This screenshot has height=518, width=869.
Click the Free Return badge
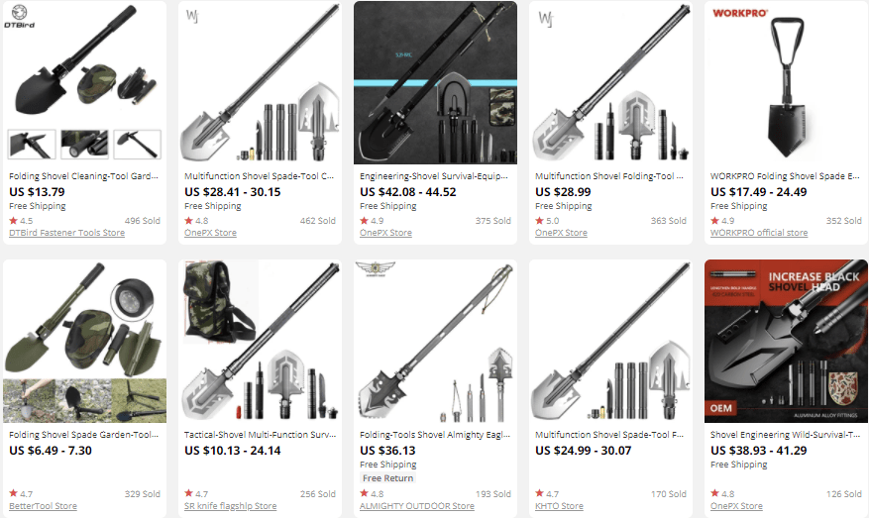click(x=388, y=478)
